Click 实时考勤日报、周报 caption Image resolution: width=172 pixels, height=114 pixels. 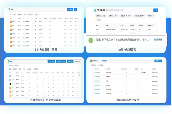46,50
